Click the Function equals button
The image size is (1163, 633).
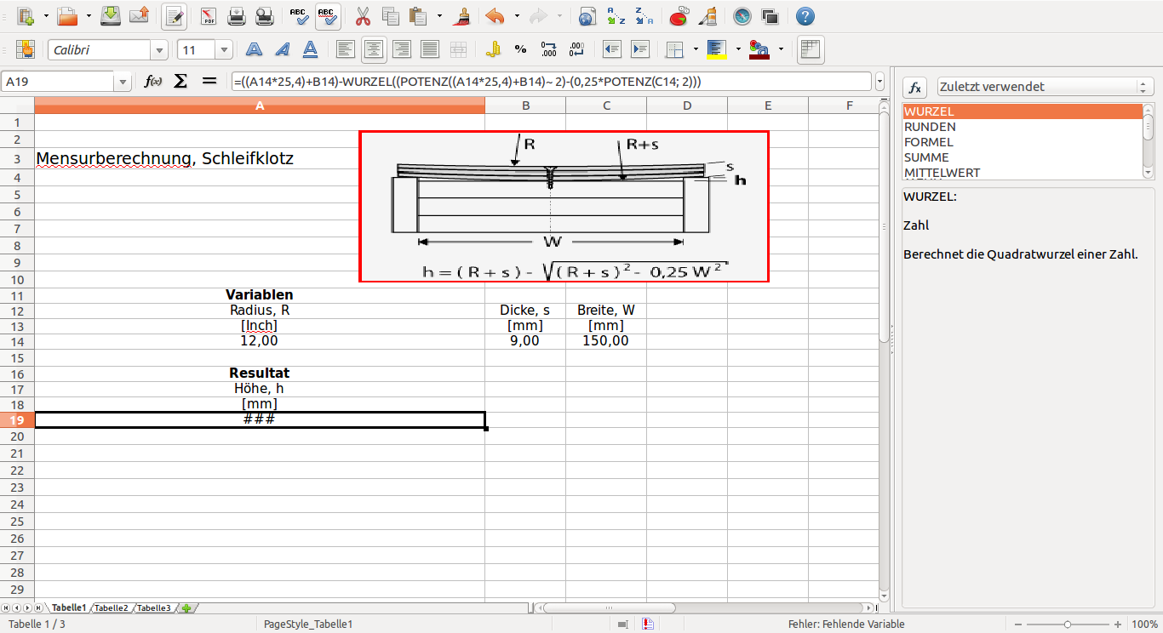click(x=209, y=81)
